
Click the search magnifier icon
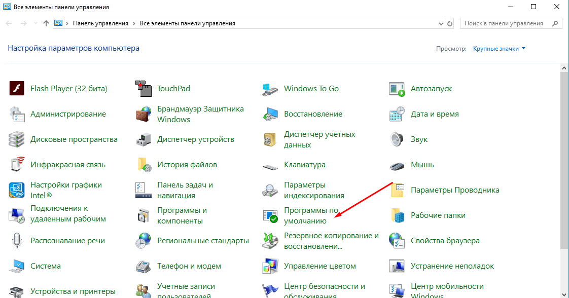tap(555, 23)
